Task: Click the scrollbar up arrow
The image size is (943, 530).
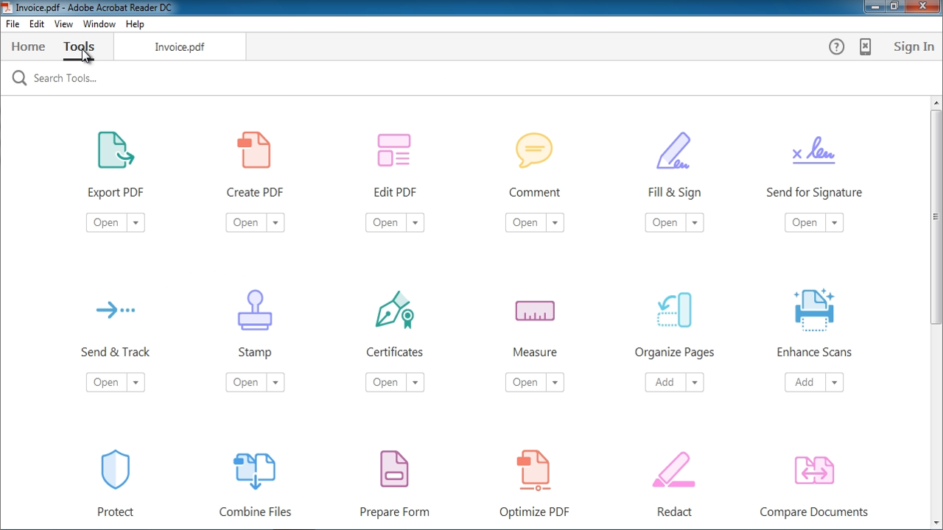Action: pyautogui.click(x=936, y=103)
